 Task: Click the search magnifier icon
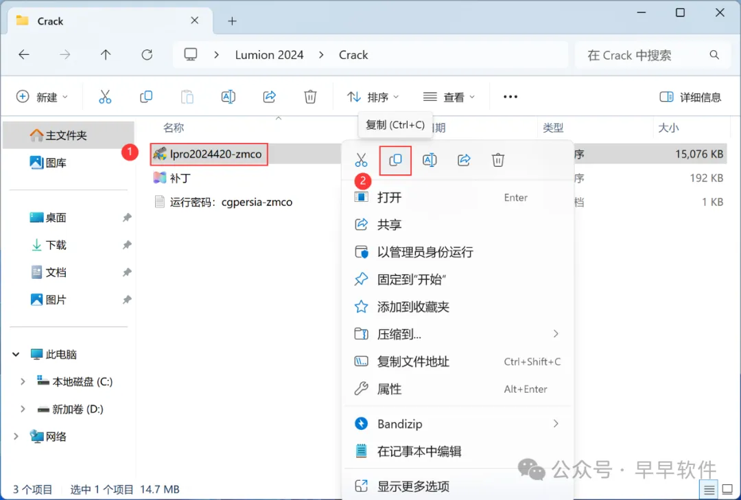[714, 55]
